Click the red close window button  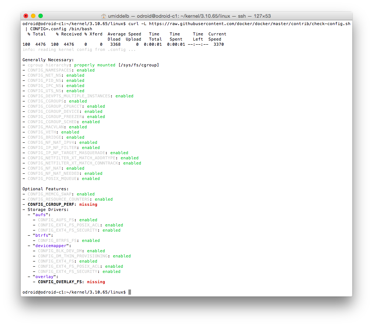pos(26,16)
